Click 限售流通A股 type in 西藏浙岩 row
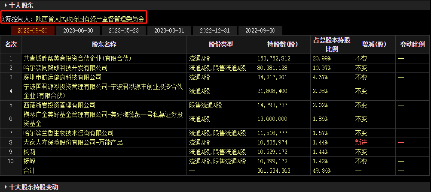431x192 pixels. [205, 105]
